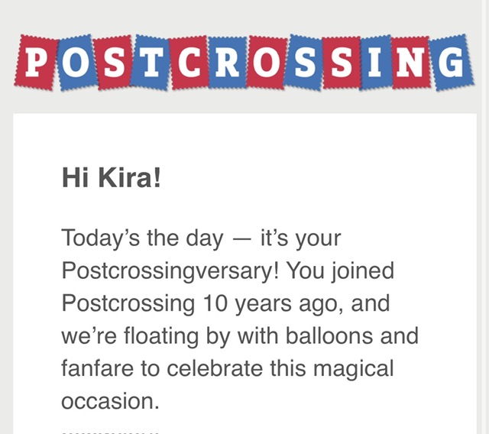
Task: Click the "Hi Kira!" greeting heading
Action: click(112, 179)
